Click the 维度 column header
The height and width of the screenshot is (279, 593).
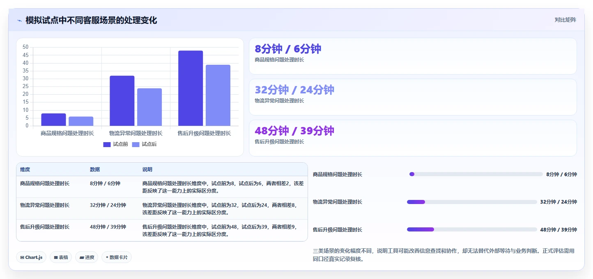point(25,170)
